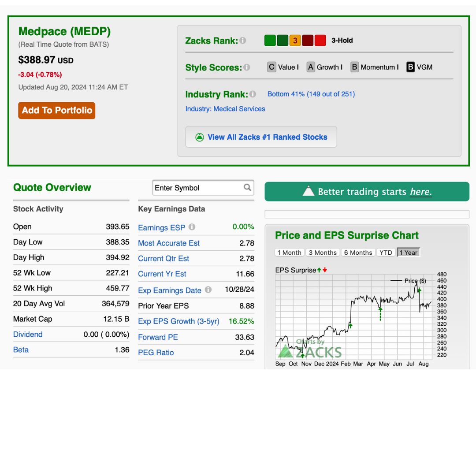476x476 pixels.
Task: Click the Beta value 1.36
Action: point(122,350)
